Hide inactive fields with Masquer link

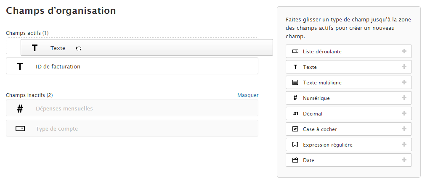click(248, 95)
